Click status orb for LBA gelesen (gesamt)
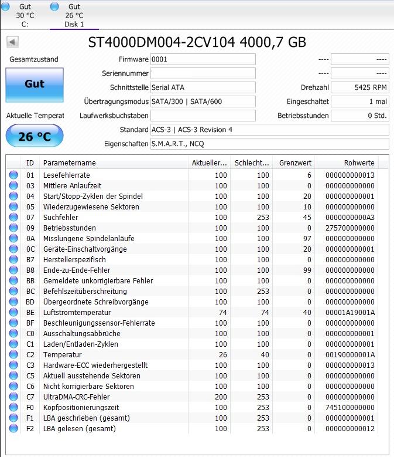This screenshot has height=457, width=394. 13,428
